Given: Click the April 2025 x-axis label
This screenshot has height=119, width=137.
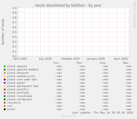Looking at the screenshot, I should click(20, 59).
